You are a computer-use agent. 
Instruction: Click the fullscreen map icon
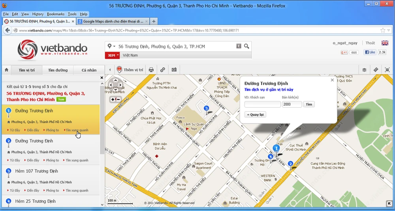click(x=387, y=70)
